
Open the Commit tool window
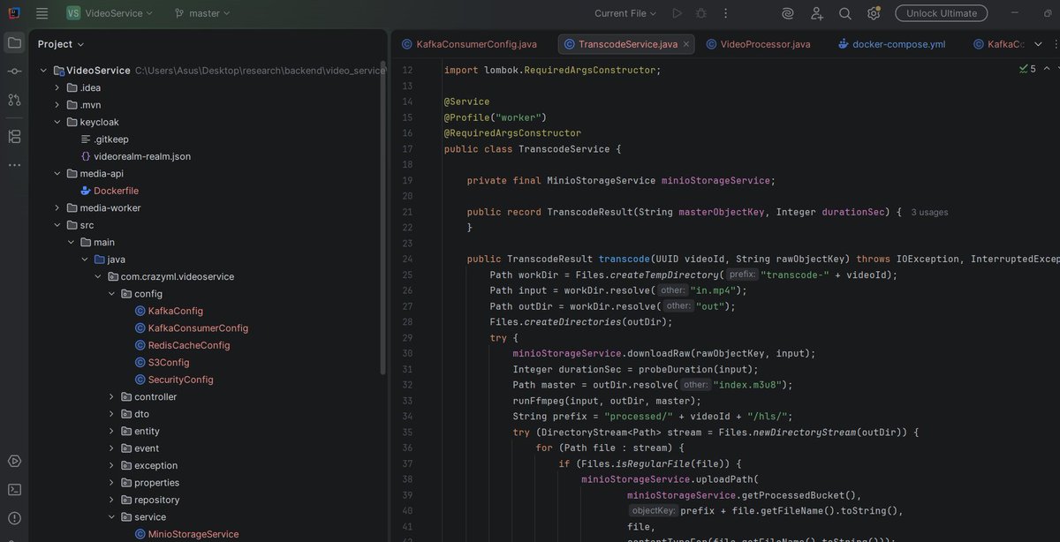pyautogui.click(x=14, y=72)
